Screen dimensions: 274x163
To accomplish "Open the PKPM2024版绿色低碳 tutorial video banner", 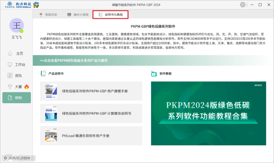I will pos(209,113).
